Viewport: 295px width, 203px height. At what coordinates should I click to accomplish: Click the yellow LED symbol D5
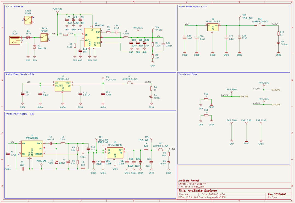[169, 162]
